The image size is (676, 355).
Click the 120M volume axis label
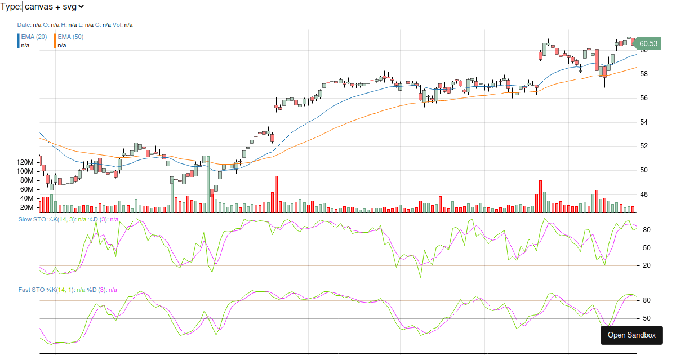(x=25, y=162)
